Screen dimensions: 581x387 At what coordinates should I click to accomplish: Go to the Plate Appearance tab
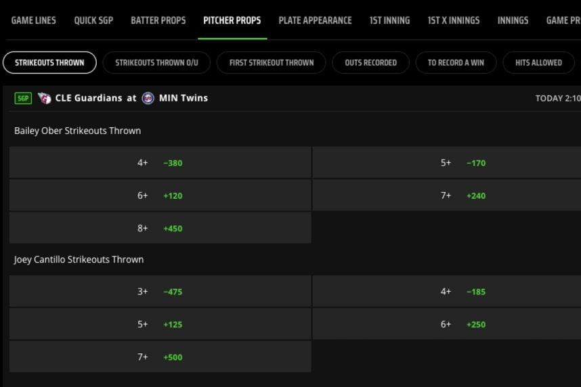click(x=316, y=20)
